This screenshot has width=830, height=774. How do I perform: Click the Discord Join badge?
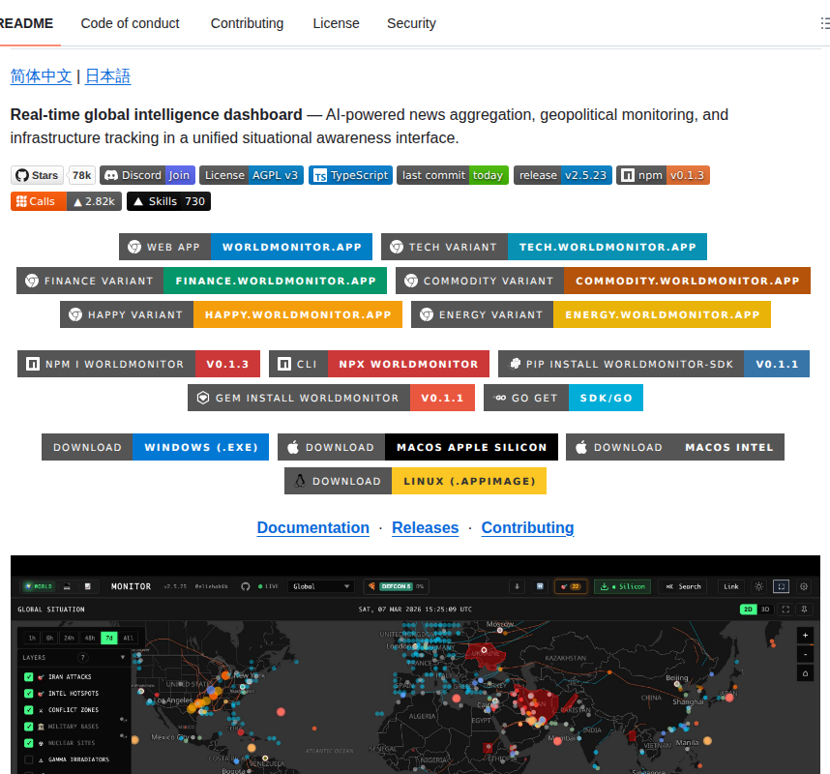[x=147, y=175]
